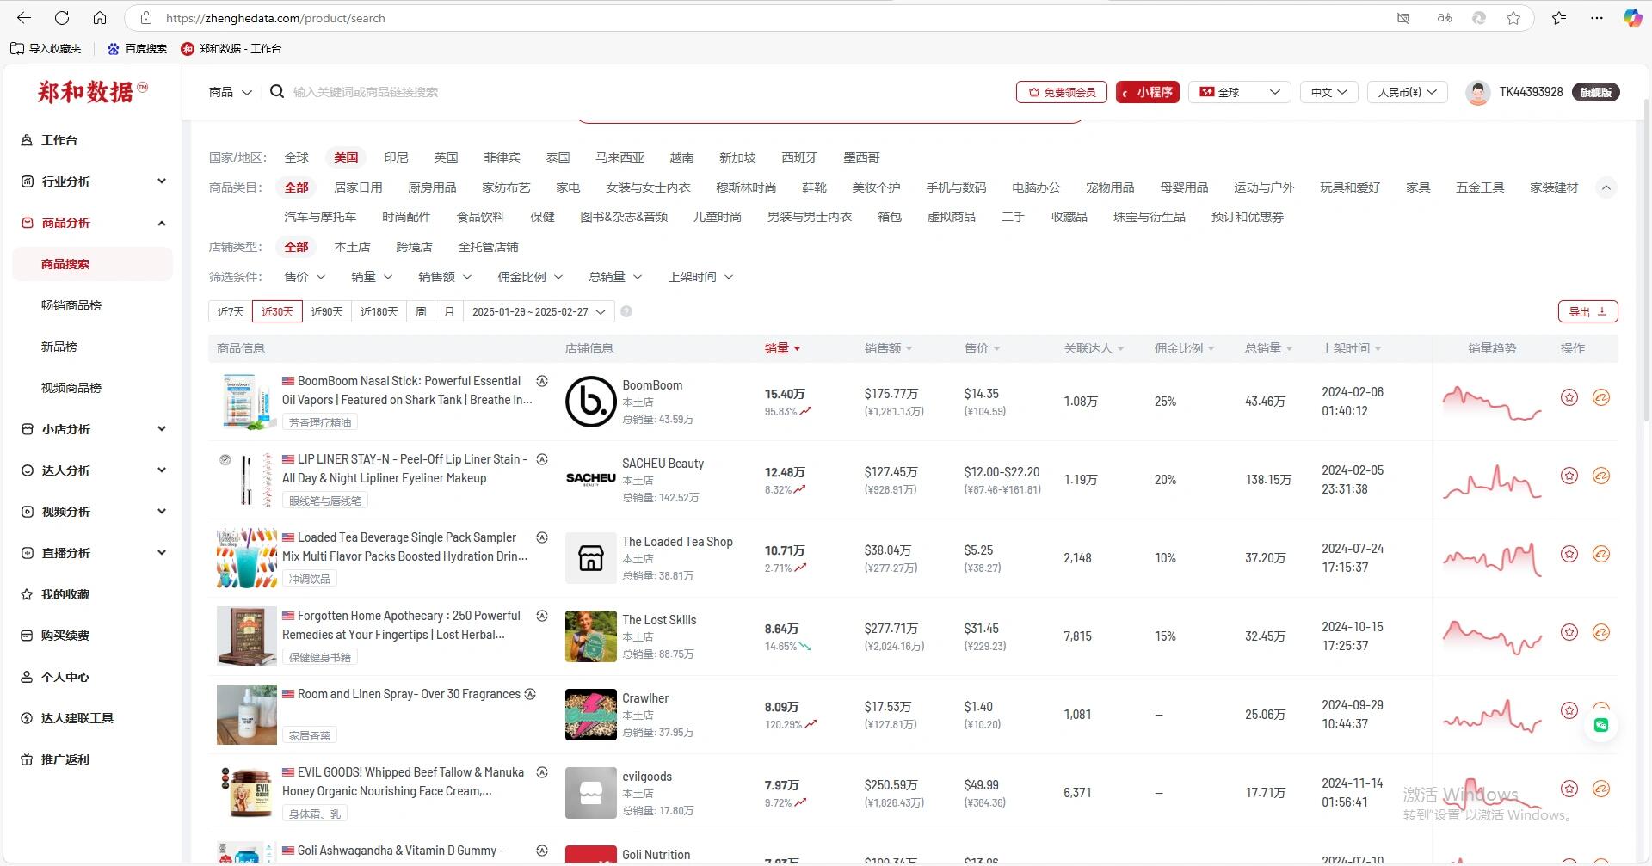Click the browser back arrow
The width and height of the screenshot is (1652, 866).
[24, 18]
